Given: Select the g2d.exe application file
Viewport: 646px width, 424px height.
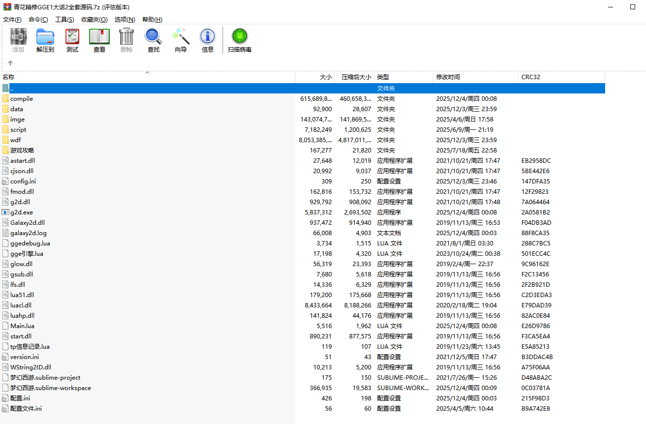Looking at the screenshot, I should (22, 212).
